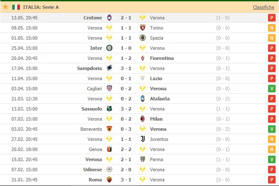279x186 pixels.
Task: Click the Juventus logo
Action: 142,139
